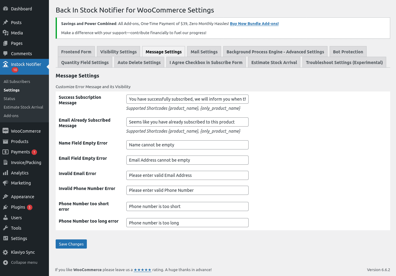
Task: Click the Posts pushpin icon
Action: click(x=6, y=22)
